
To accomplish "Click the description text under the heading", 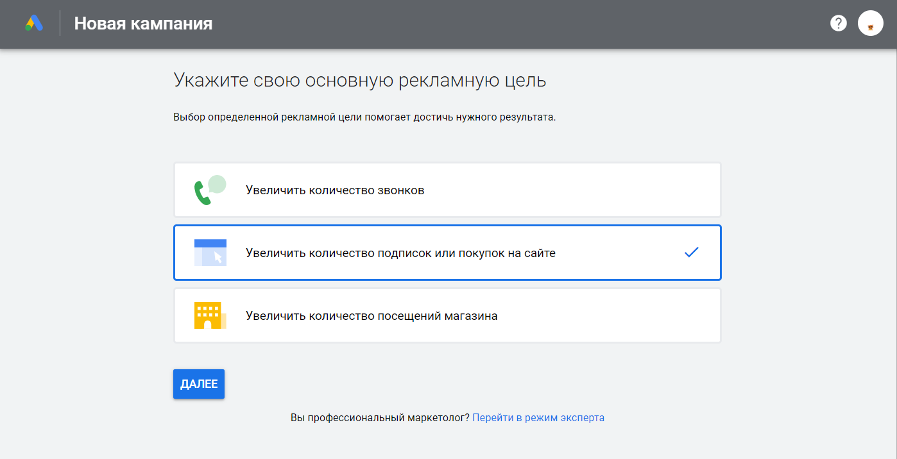I will point(364,118).
